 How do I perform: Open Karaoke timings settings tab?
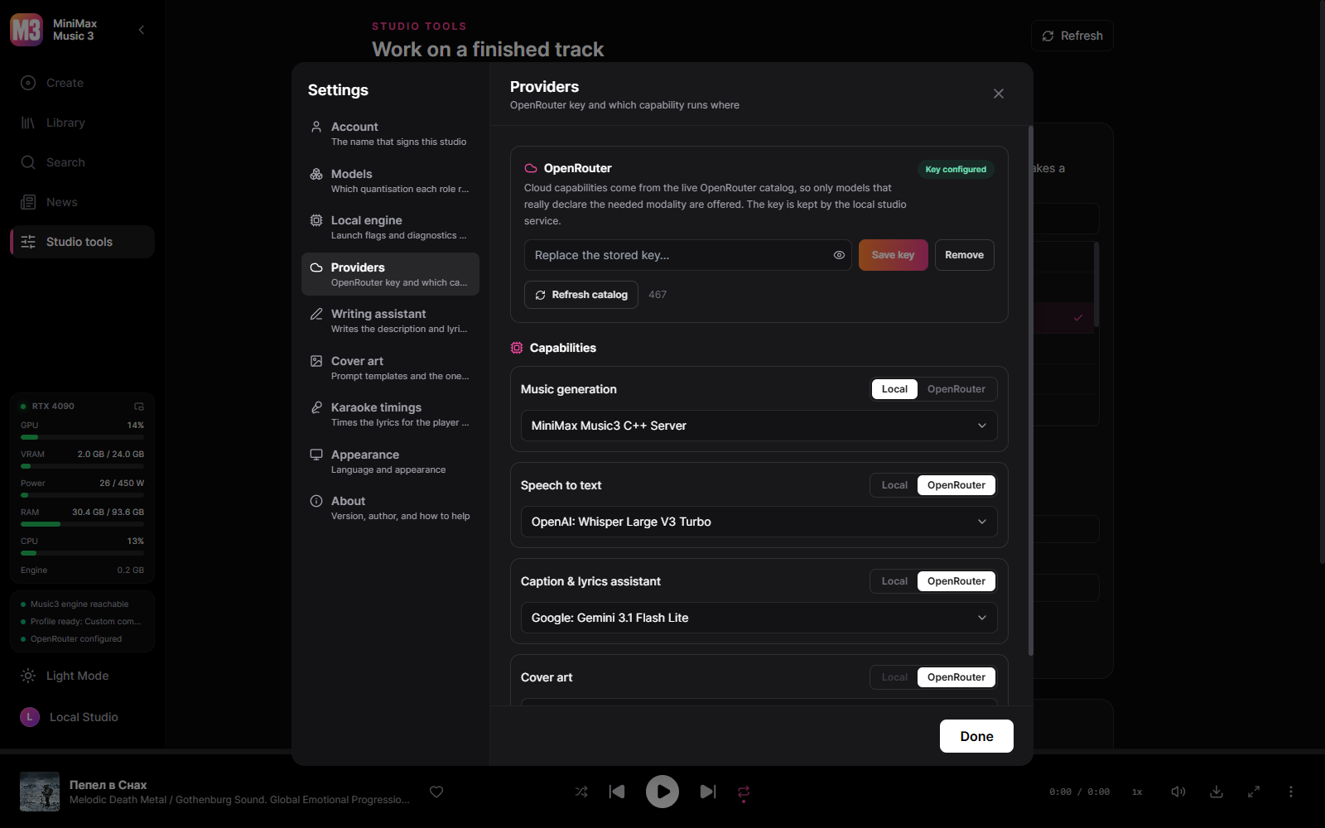[390, 414]
